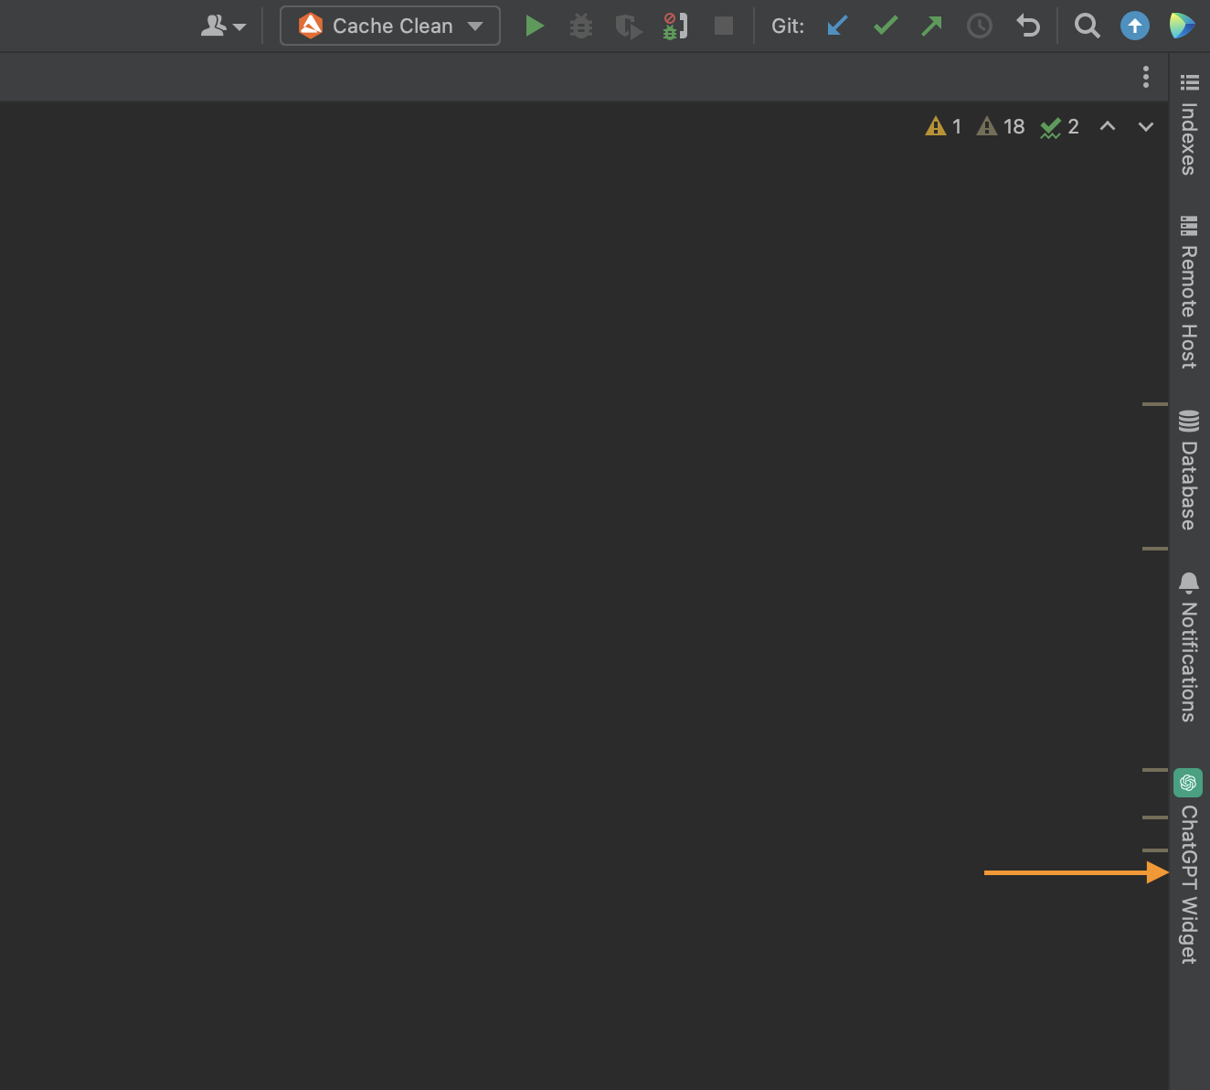Image resolution: width=1210 pixels, height=1090 pixels.
Task: Commit changes with Git checkmark
Action: [x=885, y=26]
